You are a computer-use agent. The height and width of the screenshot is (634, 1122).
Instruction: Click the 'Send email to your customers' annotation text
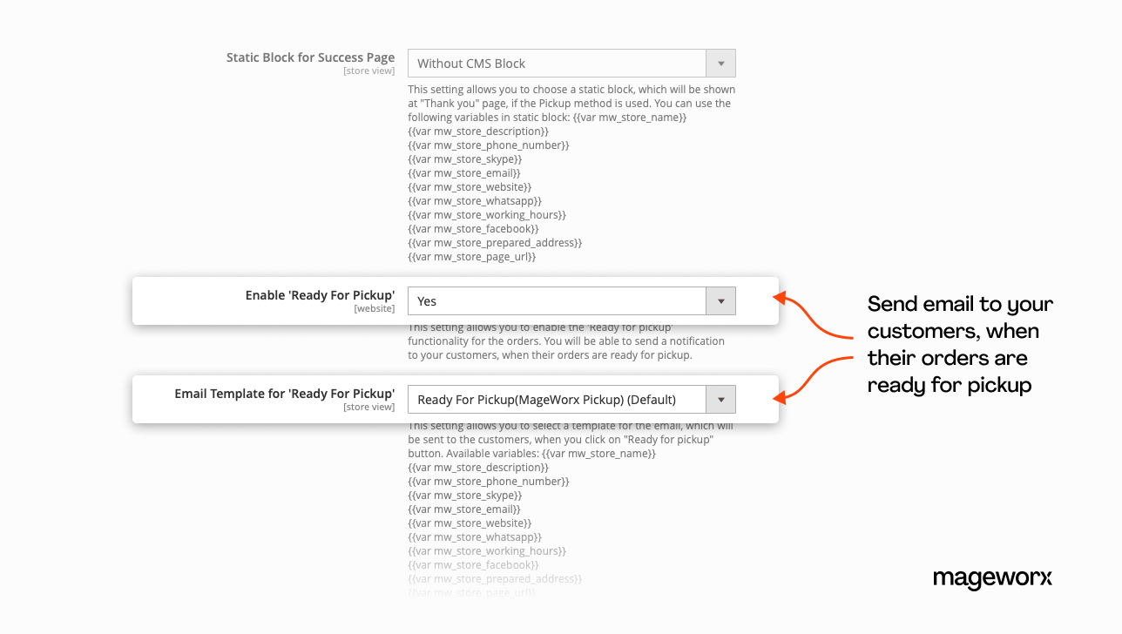coord(959,344)
